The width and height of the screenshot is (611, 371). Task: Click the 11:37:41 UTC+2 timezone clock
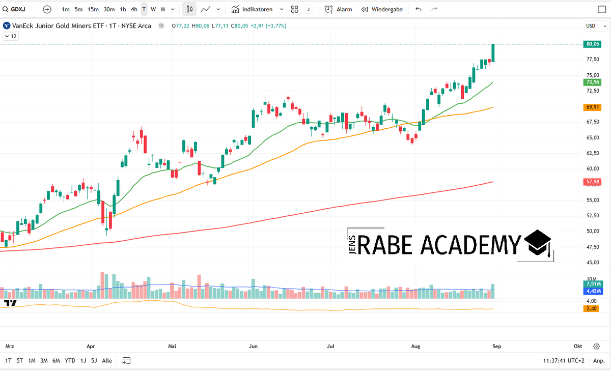click(x=564, y=360)
